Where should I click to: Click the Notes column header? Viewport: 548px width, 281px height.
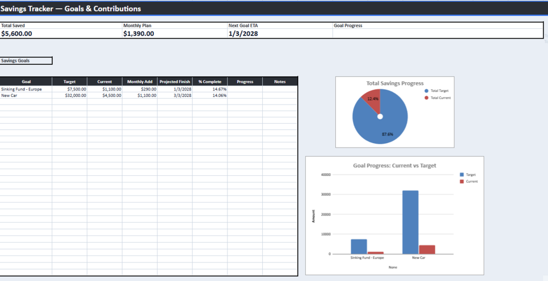[280, 82]
